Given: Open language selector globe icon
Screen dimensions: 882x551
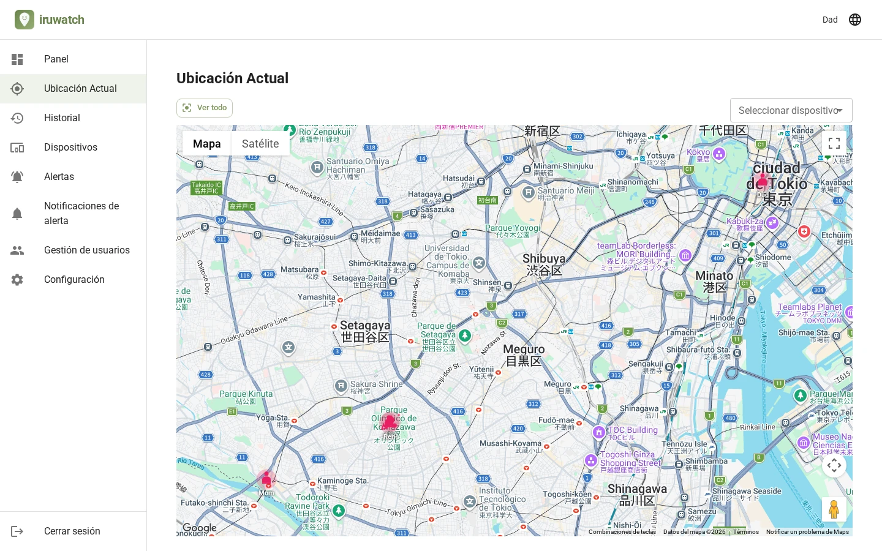Looking at the screenshot, I should coord(855,20).
